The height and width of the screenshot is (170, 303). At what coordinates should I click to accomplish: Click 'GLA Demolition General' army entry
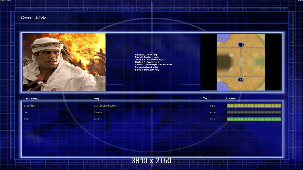click(x=105, y=106)
